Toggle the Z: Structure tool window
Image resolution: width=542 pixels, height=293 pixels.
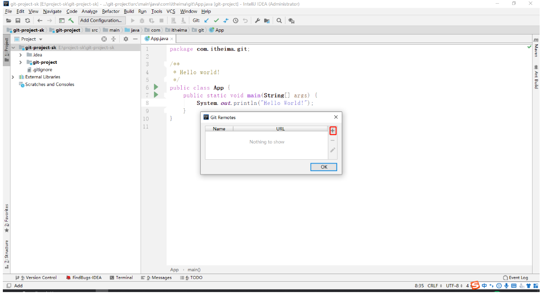[x=6, y=255]
